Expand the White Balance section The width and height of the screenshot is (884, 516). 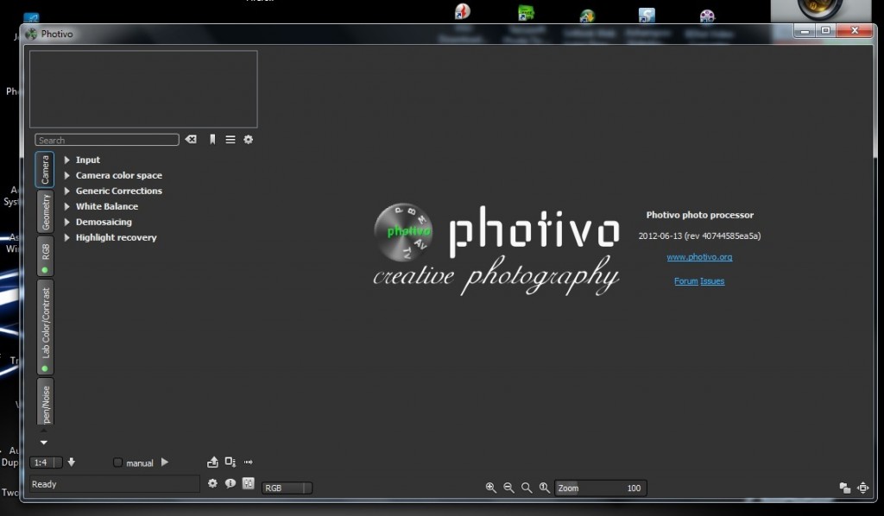106,206
